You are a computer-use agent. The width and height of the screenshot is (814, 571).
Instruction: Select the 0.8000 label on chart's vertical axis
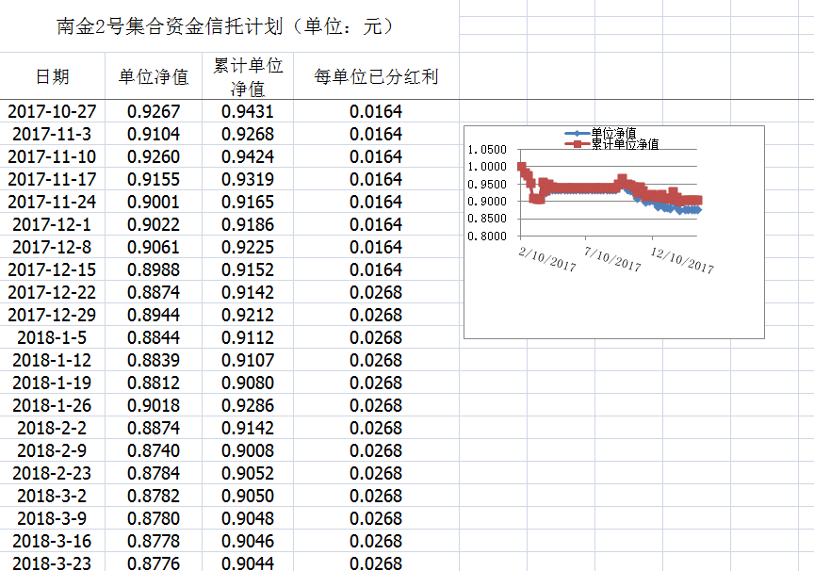point(486,237)
